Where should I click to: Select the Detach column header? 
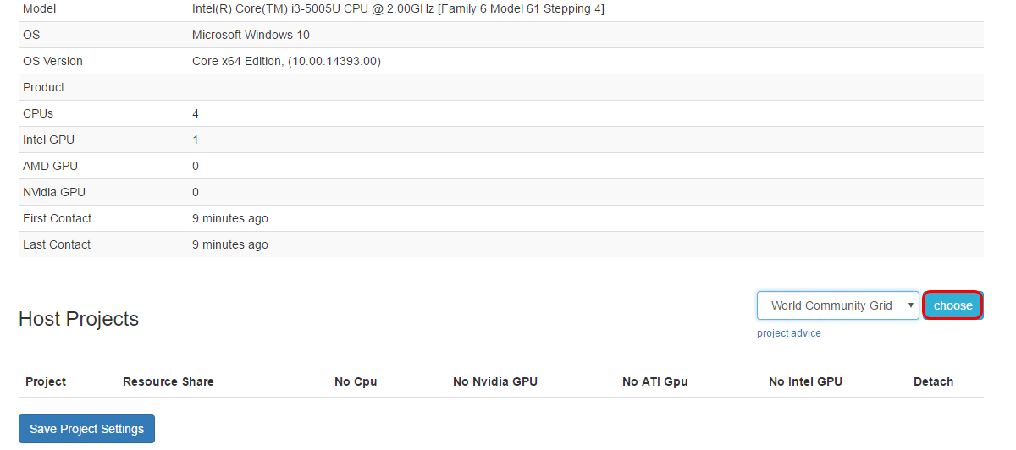(934, 381)
